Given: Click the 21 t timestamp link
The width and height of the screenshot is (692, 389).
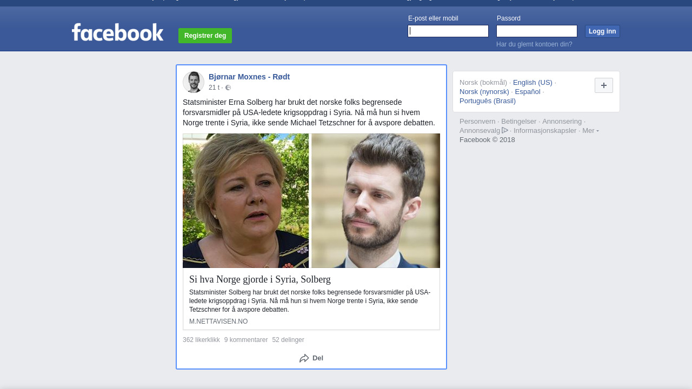Looking at the screenshot, I should pos(214,88).
